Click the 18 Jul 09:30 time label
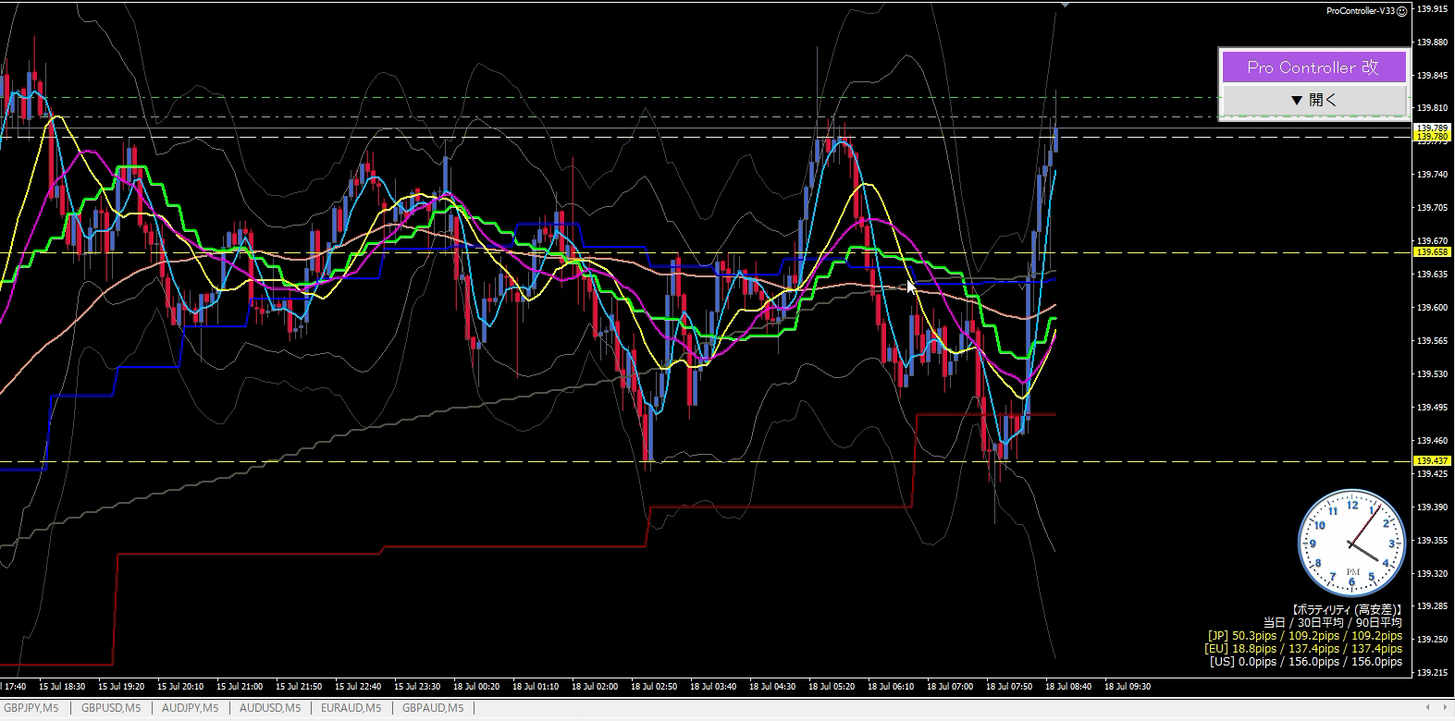This screenshot has width=1455, height=721. tap(1128, 687)
